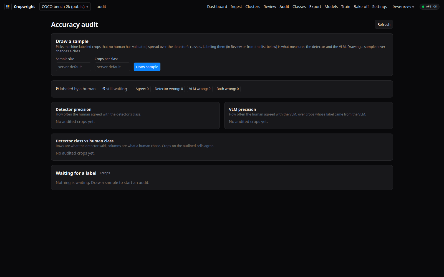Open Settings from the top navigation
Screen dimensions: 444x277
coord(379,7)
